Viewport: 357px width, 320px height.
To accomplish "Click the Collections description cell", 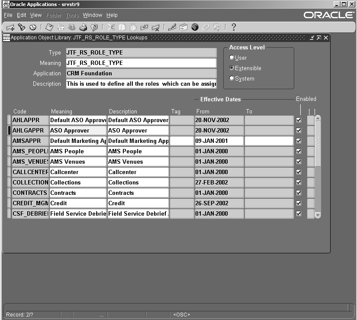I will coord(138,182).
